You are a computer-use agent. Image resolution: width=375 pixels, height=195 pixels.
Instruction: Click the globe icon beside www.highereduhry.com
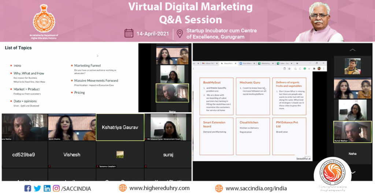(123, 188)
